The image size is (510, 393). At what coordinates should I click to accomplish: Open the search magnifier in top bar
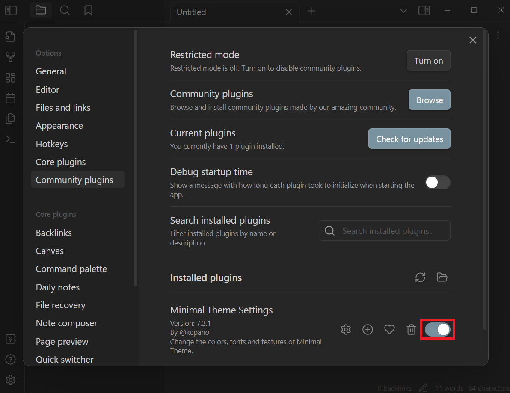point(65,10)
